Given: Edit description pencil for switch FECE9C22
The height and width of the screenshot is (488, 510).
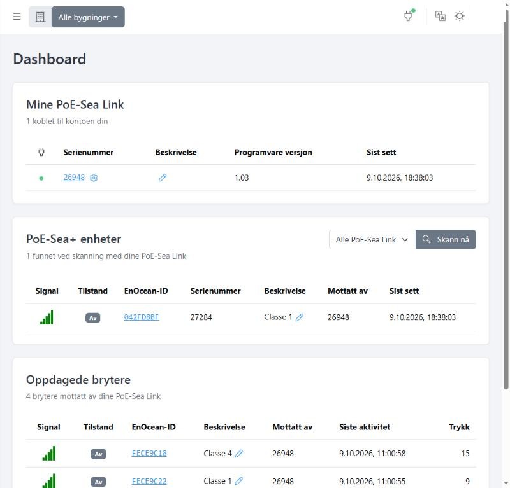Looking at the screenshot, I should (x=239, y=481).
